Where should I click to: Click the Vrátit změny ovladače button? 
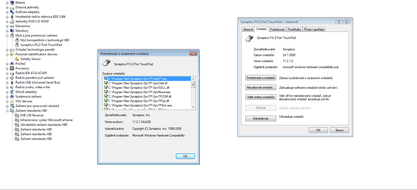coord(261,97)
